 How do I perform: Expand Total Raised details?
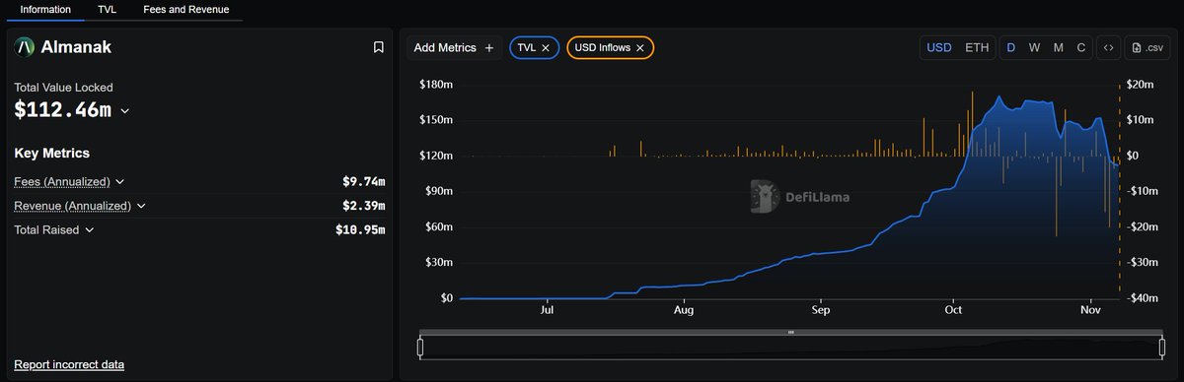89,229
